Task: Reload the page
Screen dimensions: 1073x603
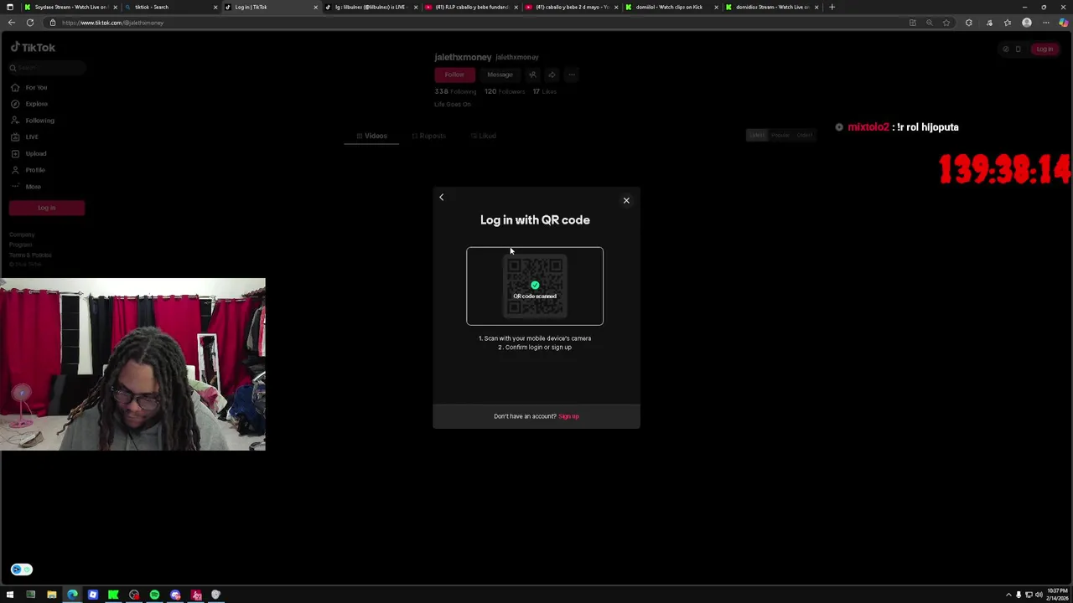Action: click(30, 23)
